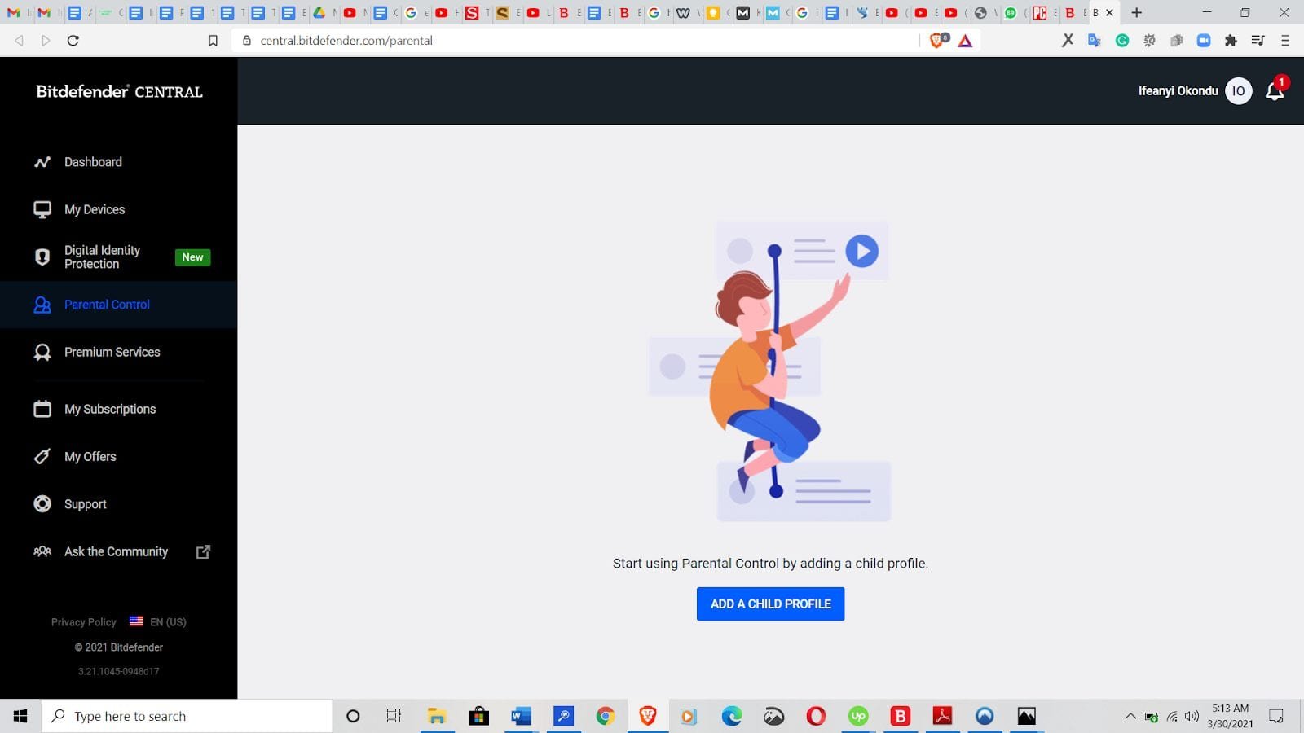This screenshot has width=1304, height=733.
Task: Open Premium Services from sidebar
Action: click(x=112, y=352)
